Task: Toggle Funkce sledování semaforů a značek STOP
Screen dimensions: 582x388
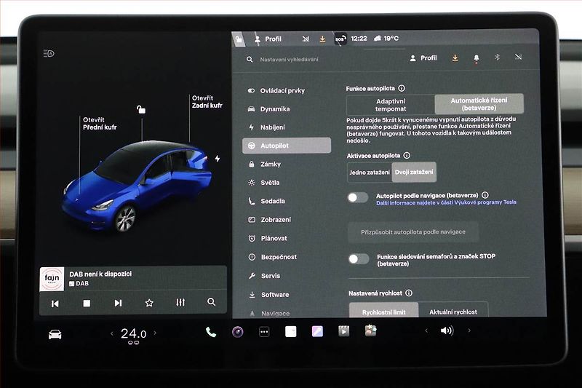Action: [359, 259]
